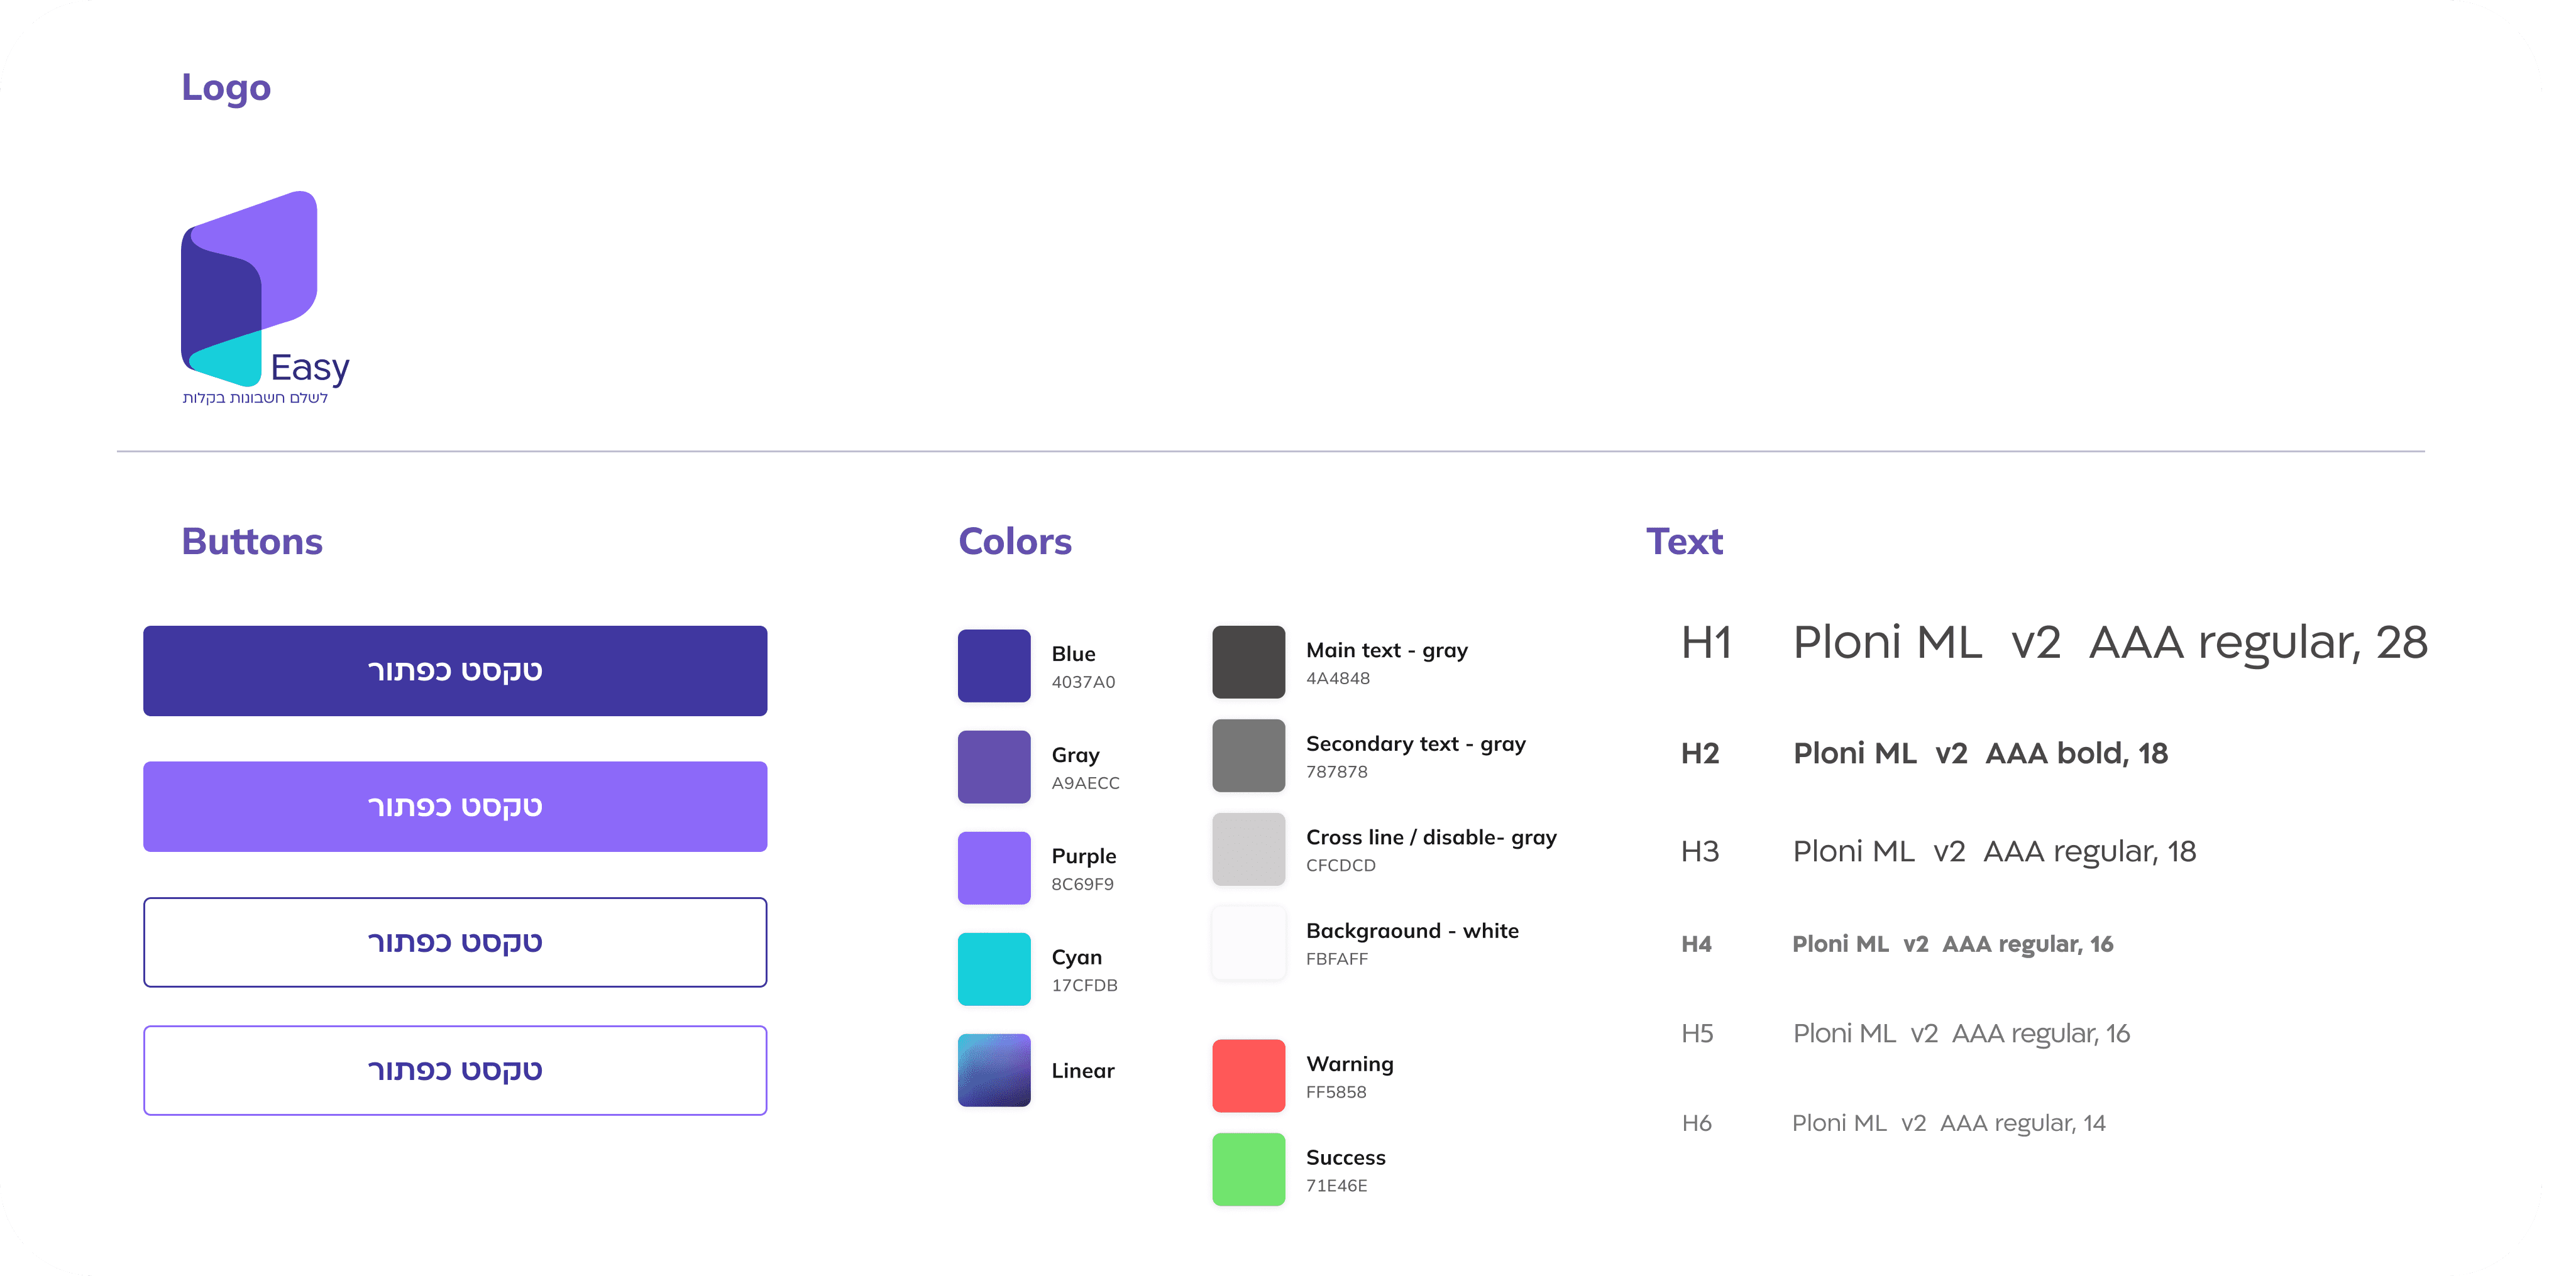Select the Cross line disable gray swatch
The width and height of the screenshot is (2576, 1276).
(x=1248, y=848)
